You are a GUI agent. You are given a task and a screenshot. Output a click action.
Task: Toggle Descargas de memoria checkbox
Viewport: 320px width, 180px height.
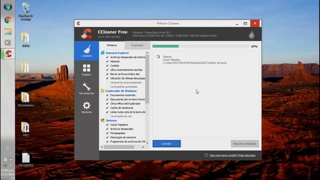point(107,137)
